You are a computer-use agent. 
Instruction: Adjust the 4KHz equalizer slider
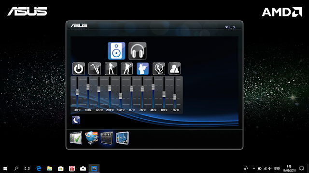coord(153,86)
